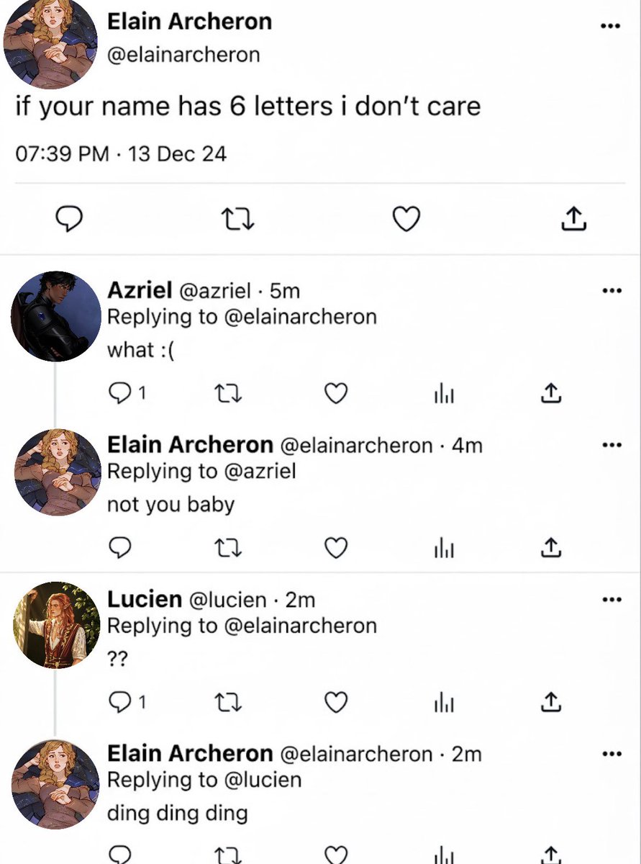
Task: View analytics for Lucien's reply
Action: [x=443, y=701]
